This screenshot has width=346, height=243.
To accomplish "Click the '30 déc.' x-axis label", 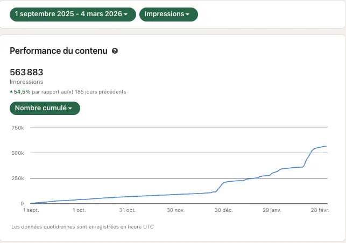I will (224, 210).
